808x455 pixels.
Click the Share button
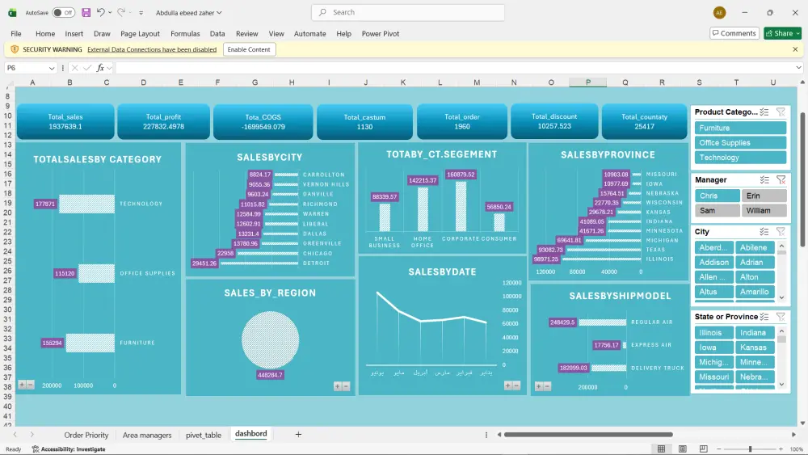782,33
